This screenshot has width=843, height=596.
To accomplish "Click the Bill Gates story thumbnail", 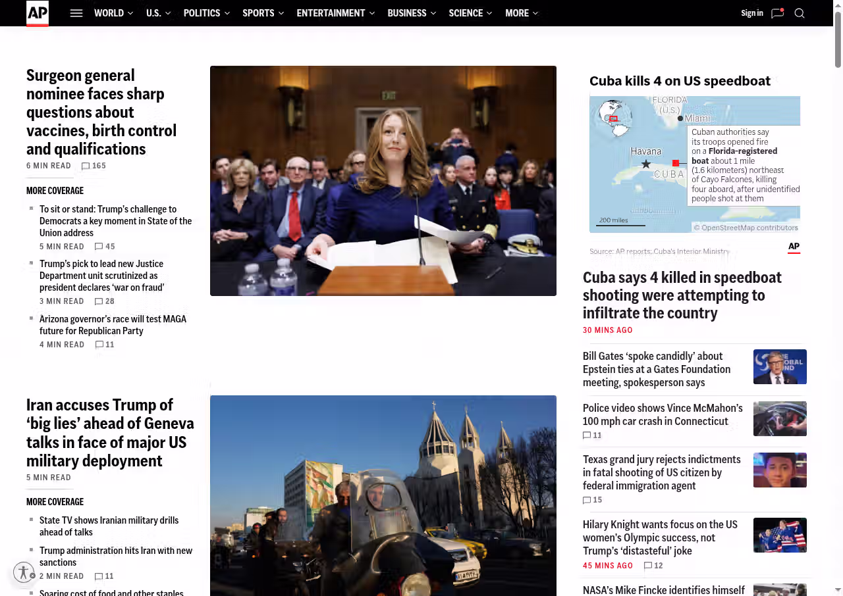I will pos(780,366).
